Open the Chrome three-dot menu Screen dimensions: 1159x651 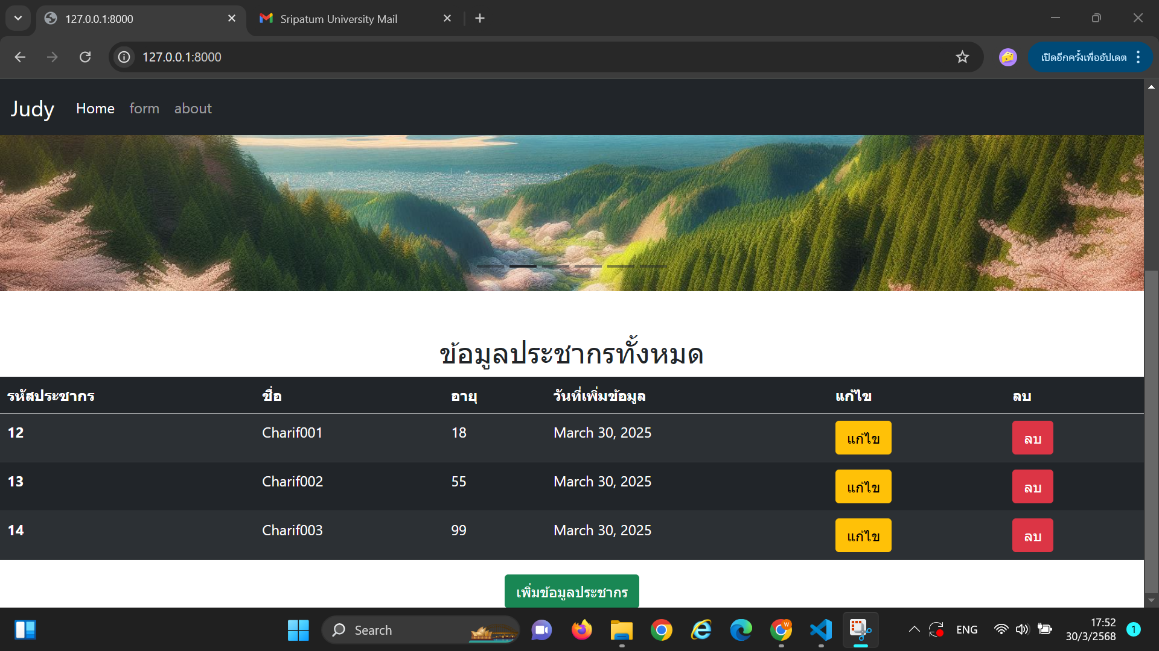point(1138,57)
